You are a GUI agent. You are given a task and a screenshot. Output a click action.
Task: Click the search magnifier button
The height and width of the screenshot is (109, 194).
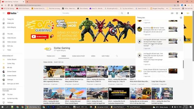(x=122, y=13)
